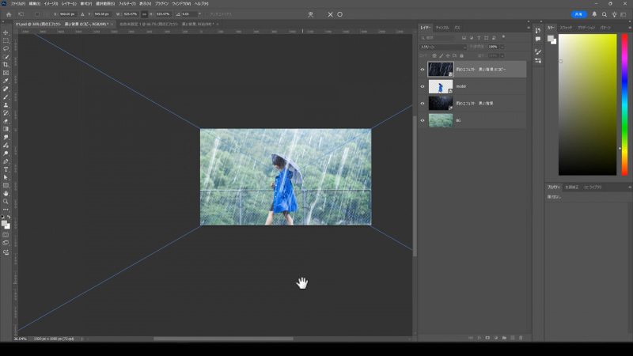Pick a hue on the vertical hue slider
The height and width of the screenshot is (356, 633).
[624, 104]
